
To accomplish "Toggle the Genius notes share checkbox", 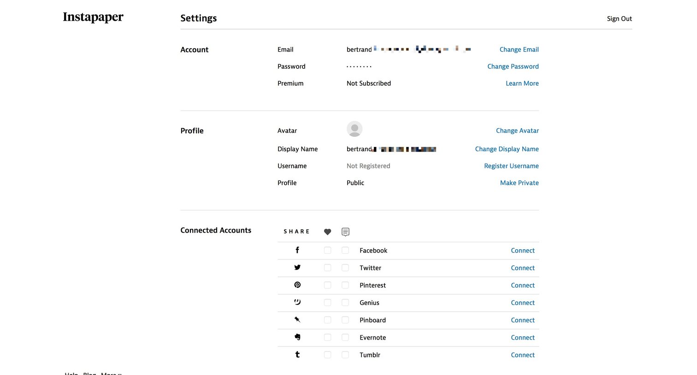I will pyautogui.click(x=345, y=303).
